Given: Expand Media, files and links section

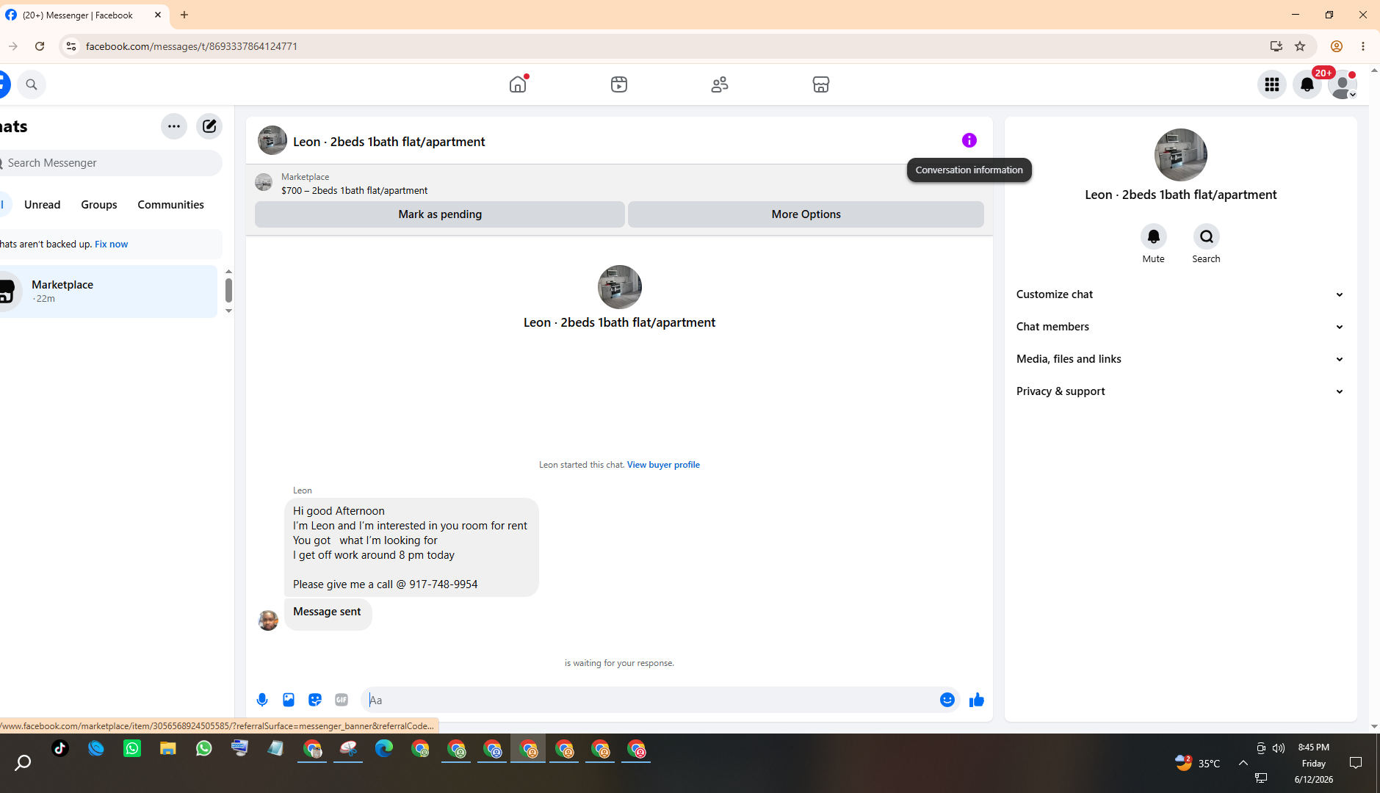Looking at the screenshot, I should (x=1180, y=359).
